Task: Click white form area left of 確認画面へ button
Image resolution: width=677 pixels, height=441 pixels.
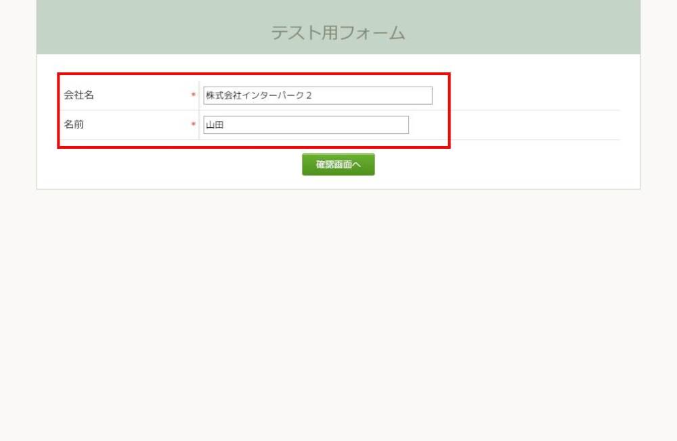Action: [169, 166]
